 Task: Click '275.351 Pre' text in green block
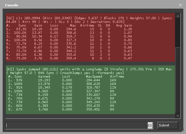click(x=141, y=69)
